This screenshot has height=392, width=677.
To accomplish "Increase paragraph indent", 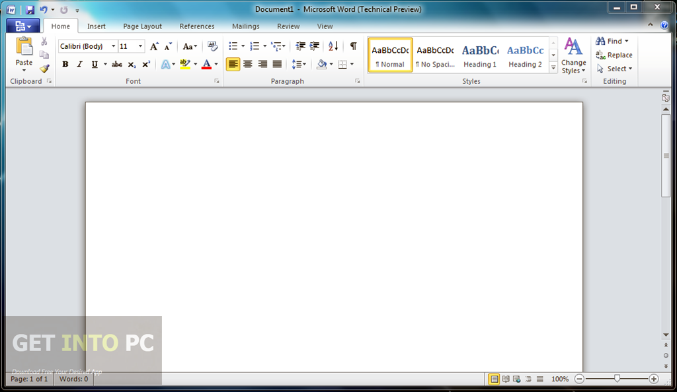I will [315, 46].
